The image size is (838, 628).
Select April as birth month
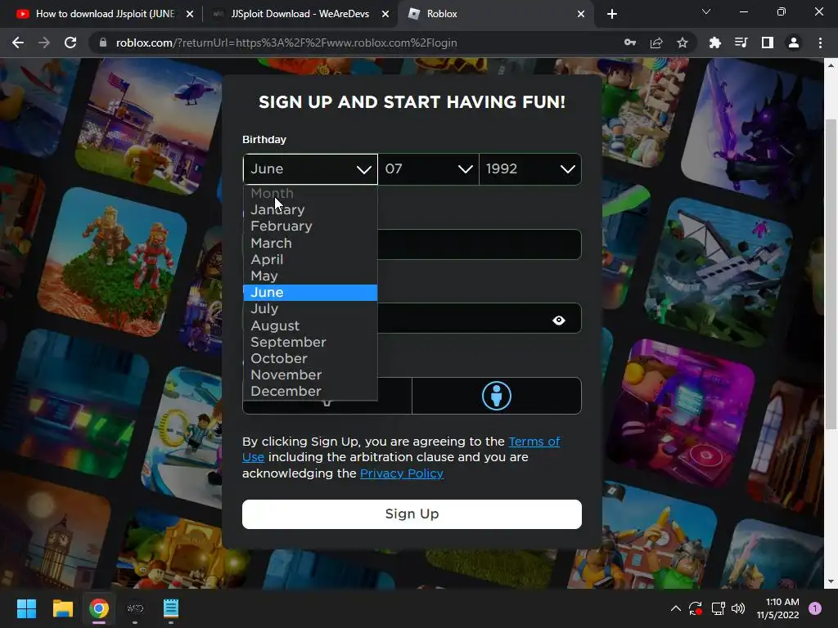coord(310,259)
